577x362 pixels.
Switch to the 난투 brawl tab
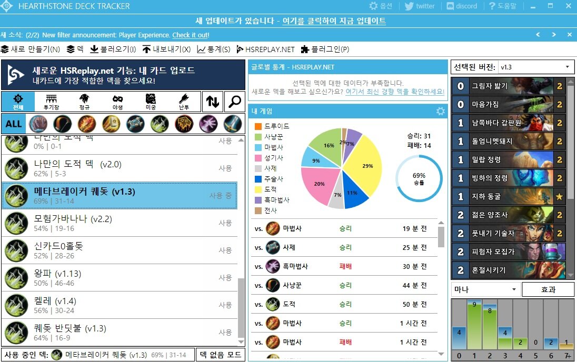pos(184,102)
